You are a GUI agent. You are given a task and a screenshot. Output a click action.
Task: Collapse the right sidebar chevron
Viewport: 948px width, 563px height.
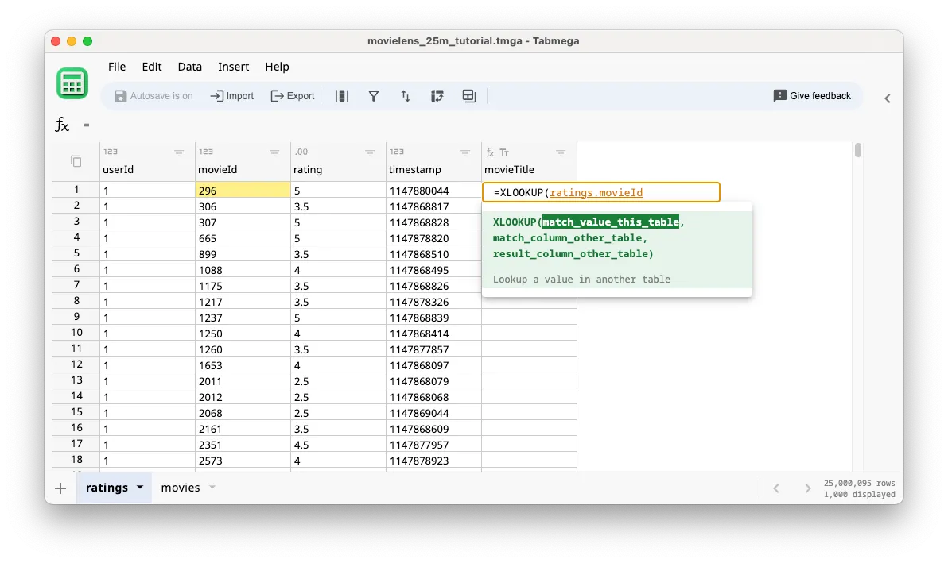[887, 98]
